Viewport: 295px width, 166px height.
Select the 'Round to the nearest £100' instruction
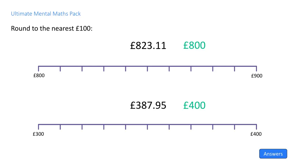pos(52,29)
